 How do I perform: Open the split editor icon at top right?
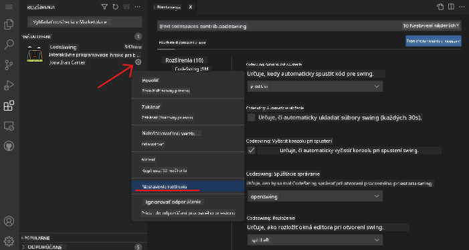451,7
